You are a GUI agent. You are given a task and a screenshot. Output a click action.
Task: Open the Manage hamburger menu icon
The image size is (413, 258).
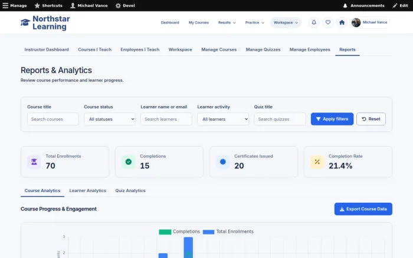coord(5,5)
